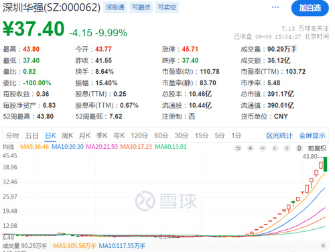
Task: Click the MA5:36.46 indicator label
Action: click(34, 147)
